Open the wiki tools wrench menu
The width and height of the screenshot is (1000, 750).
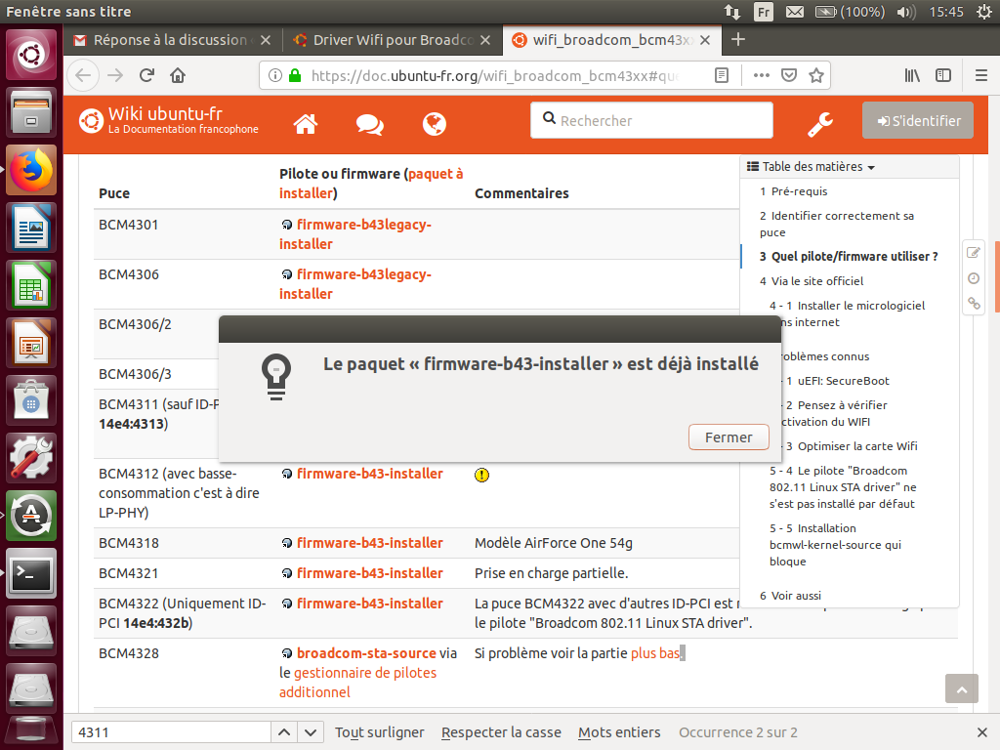click(x=820, y=124)
